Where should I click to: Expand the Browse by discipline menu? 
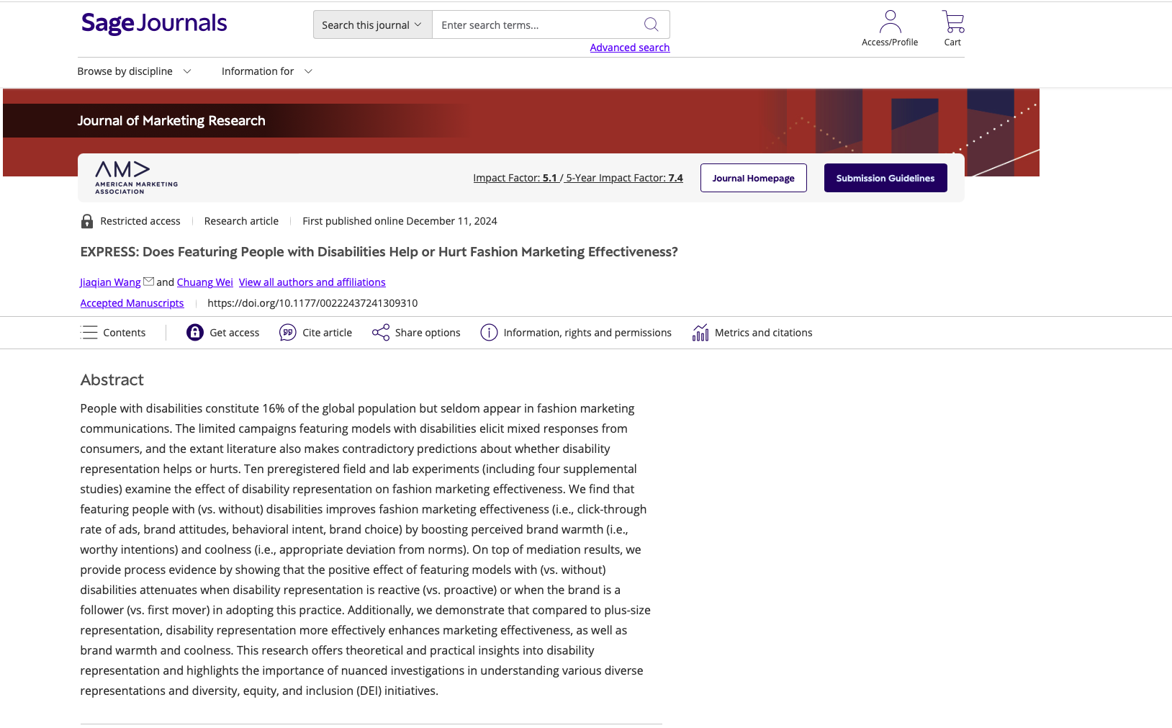point(134,71)
